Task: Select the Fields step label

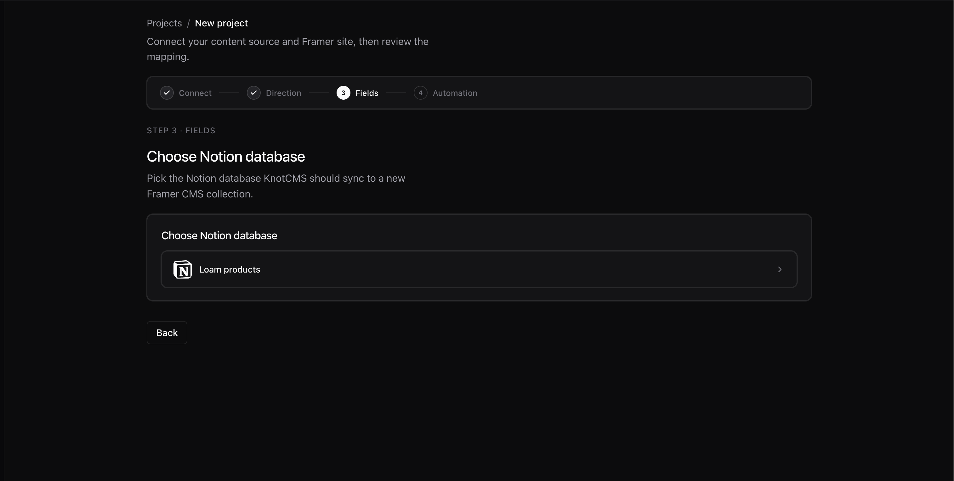Action: coord(366,93)
